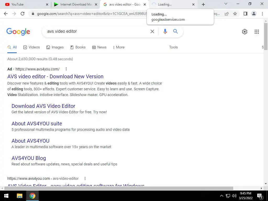This screenshot has height=201, width=268.
Task: Select the Videos results filter
Action: tap(32, 47)
